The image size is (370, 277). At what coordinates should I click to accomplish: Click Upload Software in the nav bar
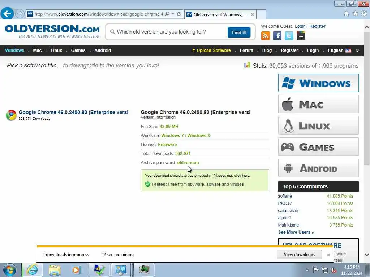pos(211,50)
